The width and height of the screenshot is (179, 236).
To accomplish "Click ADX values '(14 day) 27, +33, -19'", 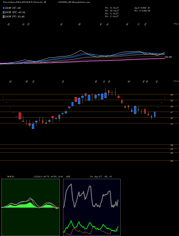I will point(101,177).
